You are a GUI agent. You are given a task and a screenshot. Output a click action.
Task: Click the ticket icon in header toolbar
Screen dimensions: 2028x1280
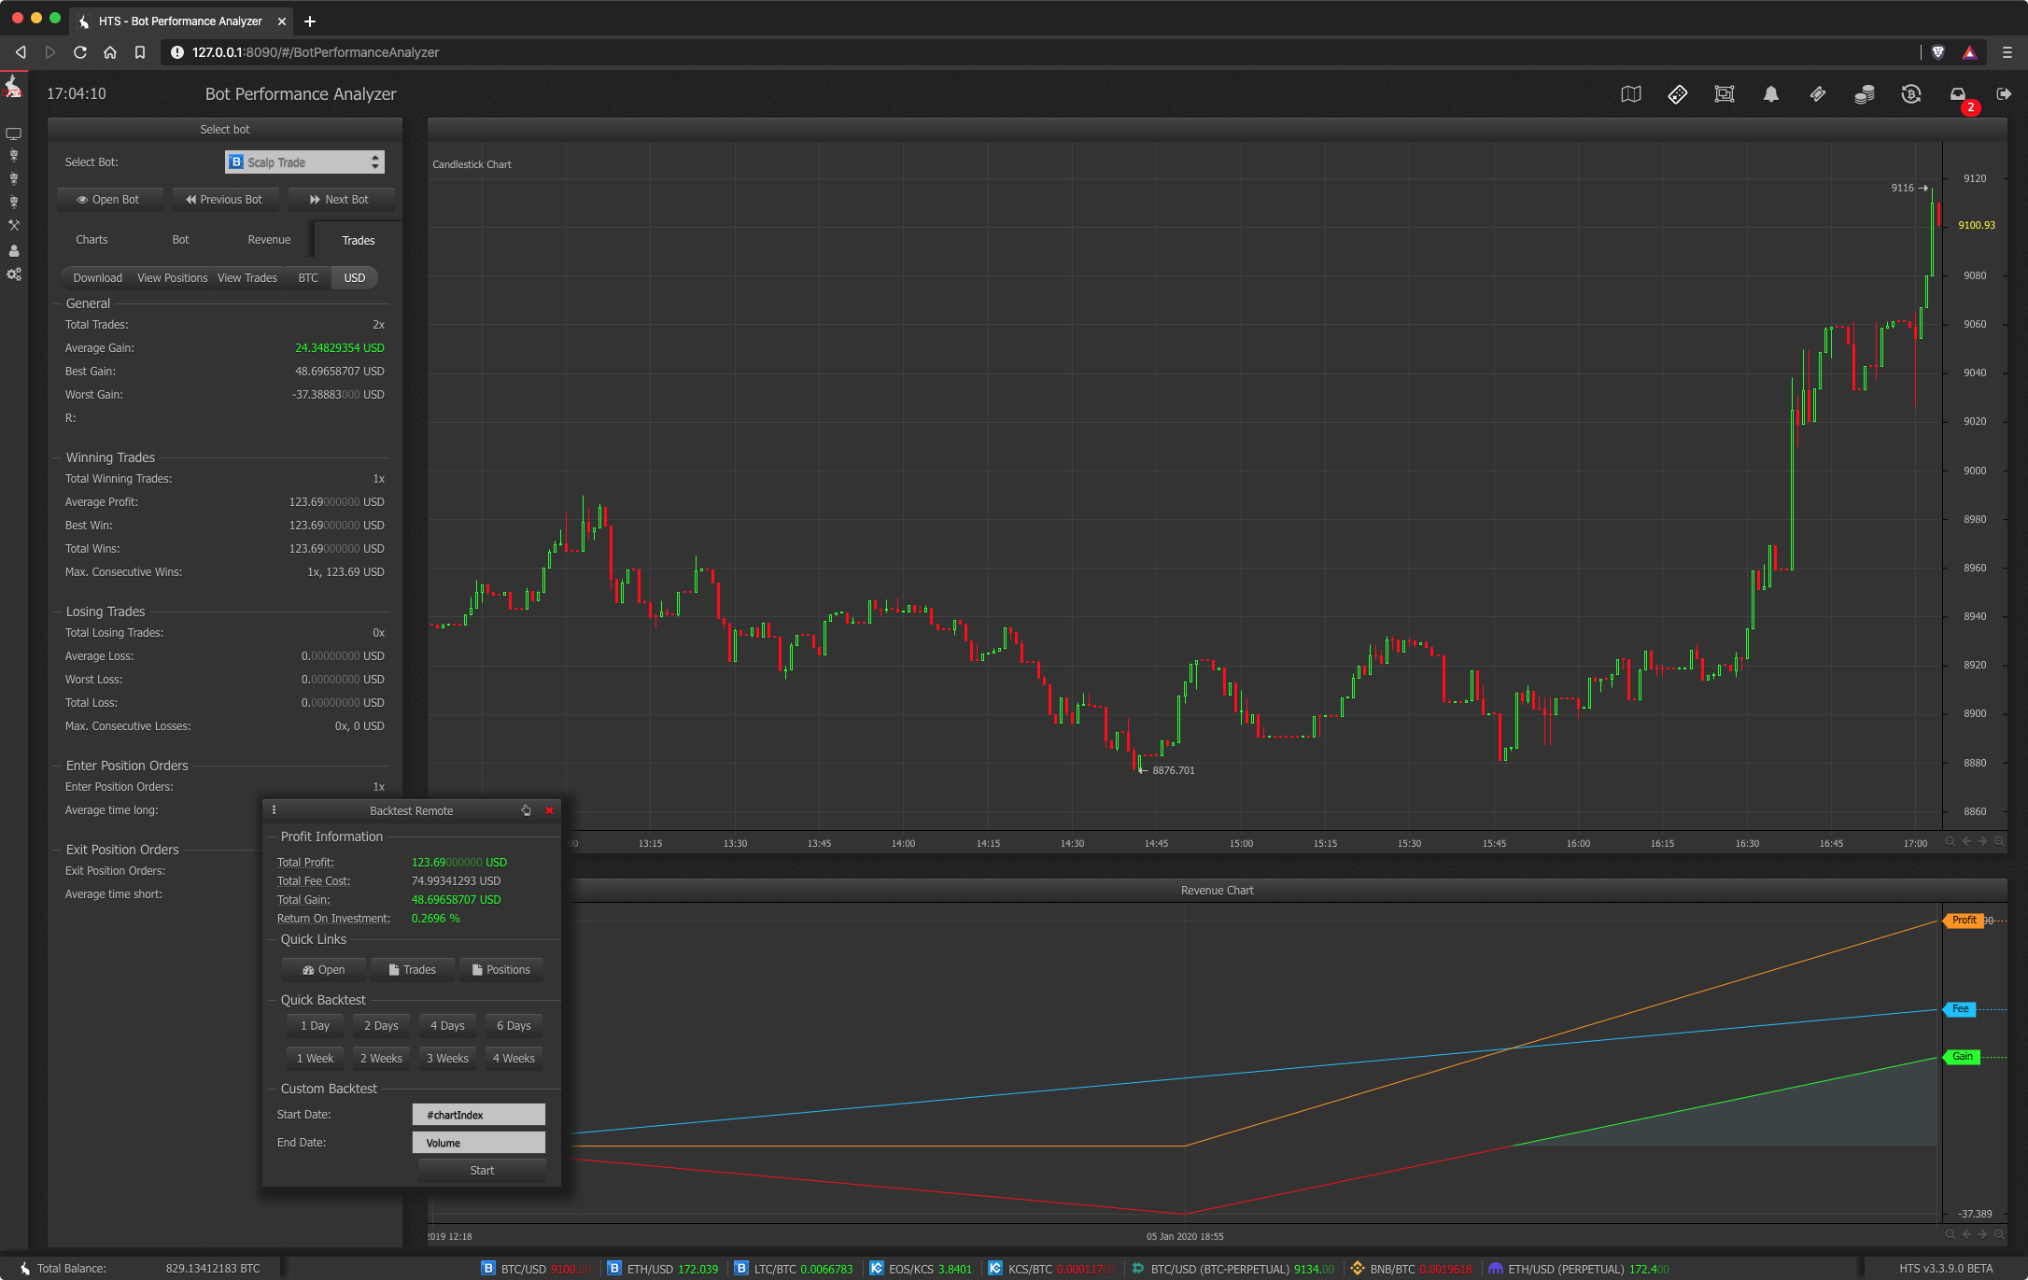coord(1818,94)
